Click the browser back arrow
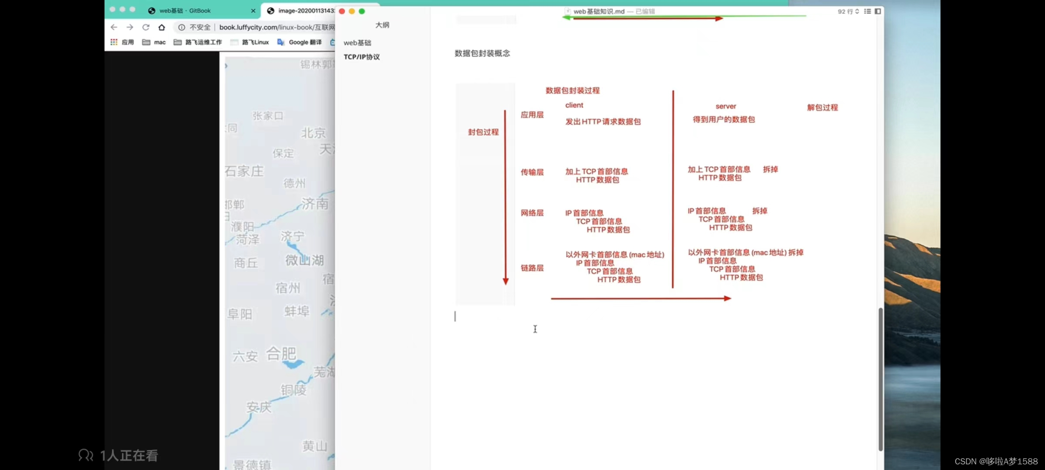Viewport: 1045px width, 470px height. coord(114,27)
